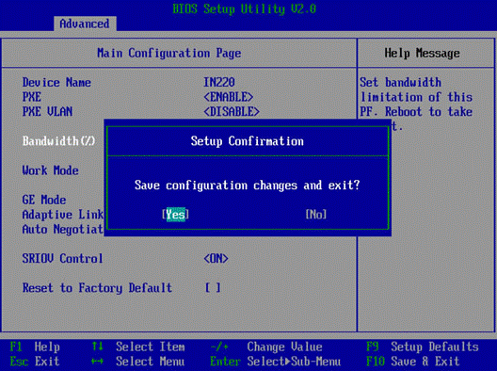497x371 pixels.
Task: Confirm with the Yes option
Action: click(x=176, y=215)
